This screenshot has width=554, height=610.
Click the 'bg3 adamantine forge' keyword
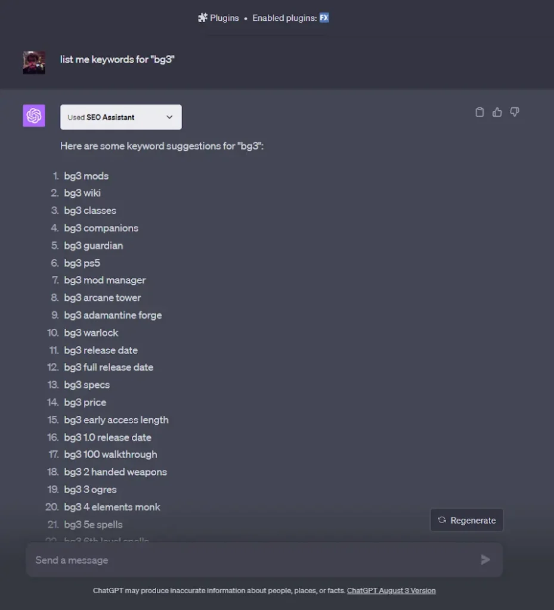113,315
